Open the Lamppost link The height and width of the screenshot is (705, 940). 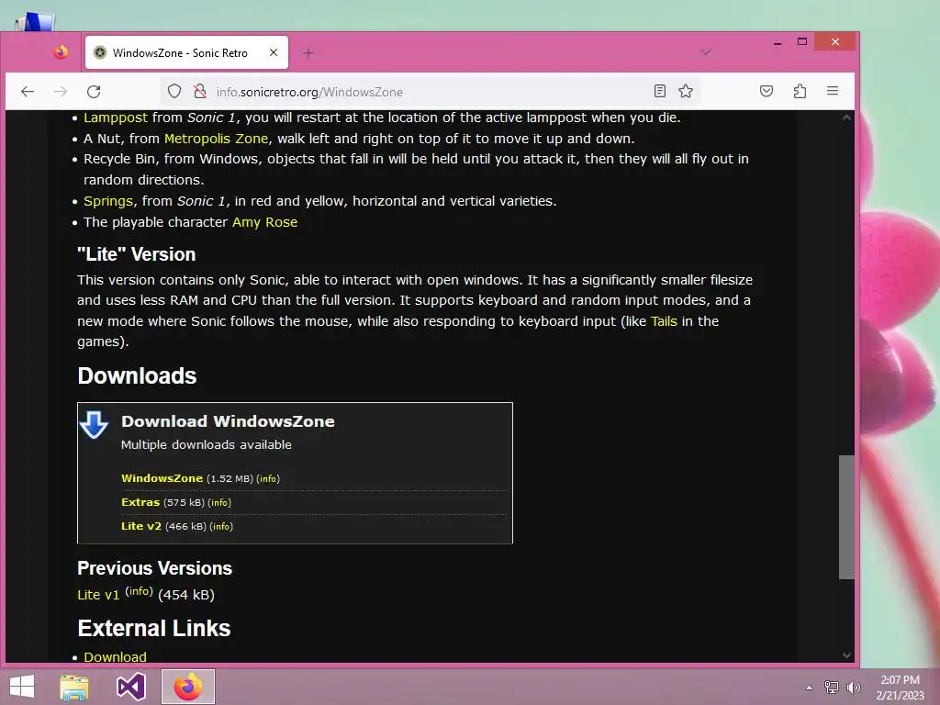115,117
